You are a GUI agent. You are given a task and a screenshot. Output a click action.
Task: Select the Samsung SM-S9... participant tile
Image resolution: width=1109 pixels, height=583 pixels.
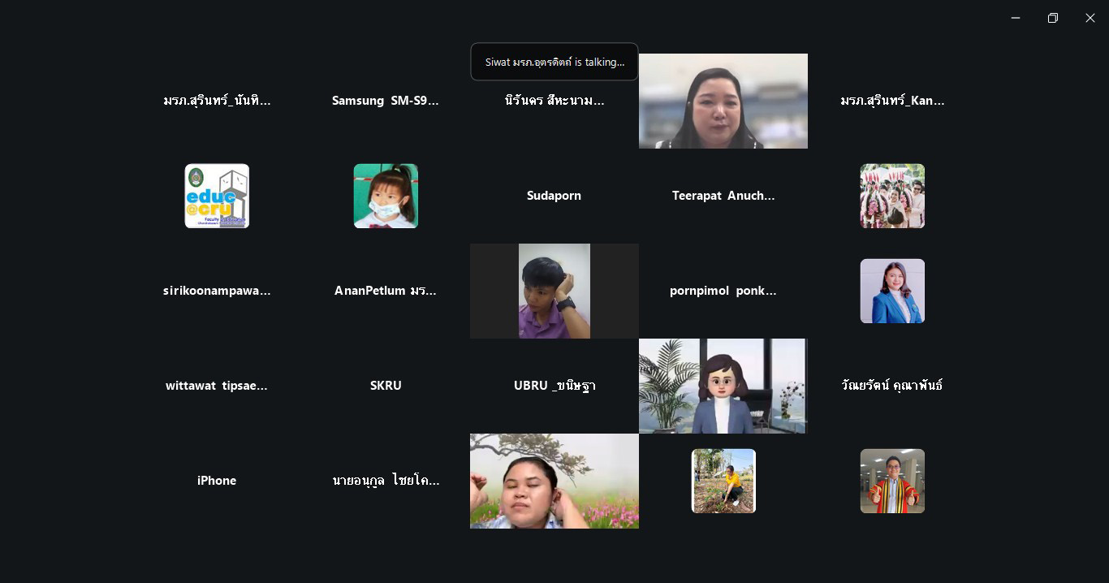[386, 101]
